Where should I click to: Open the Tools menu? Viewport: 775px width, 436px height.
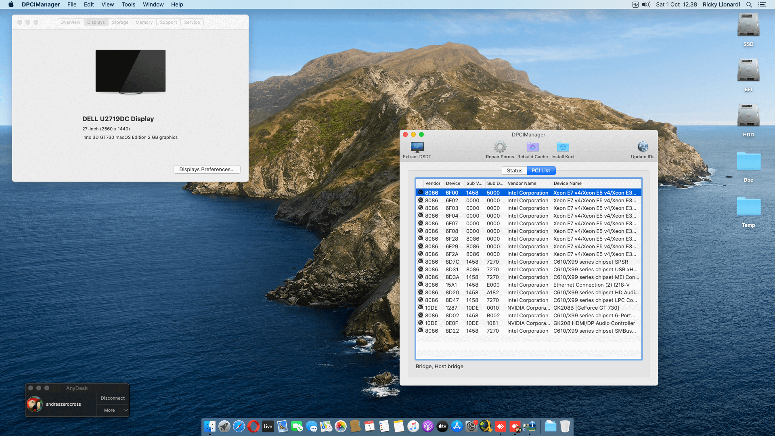point(128,4)
